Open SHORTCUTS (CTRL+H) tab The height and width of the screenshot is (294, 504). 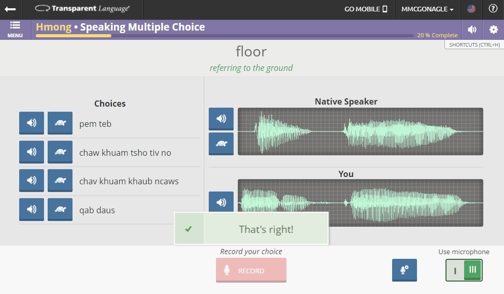(x=474, y=45)
